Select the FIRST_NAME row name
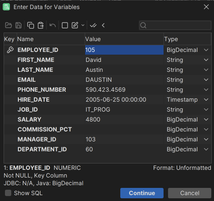Image resolution: width=214 pixels, height=201 pixels. point(36,60)
